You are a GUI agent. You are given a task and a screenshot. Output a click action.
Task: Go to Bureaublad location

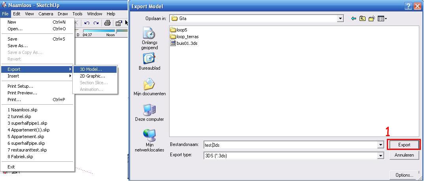(x=149, y=61)
